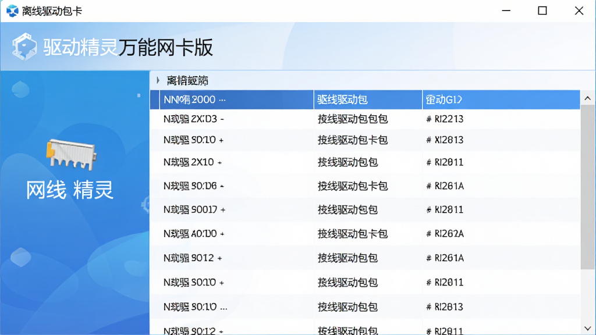Select the '2X10 +' list entry
This screenshot has height=335, width=596.
pos(193,162)
